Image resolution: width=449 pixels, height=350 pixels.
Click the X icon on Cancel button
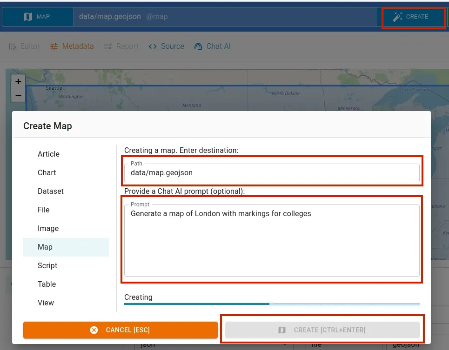click(94, 330)
